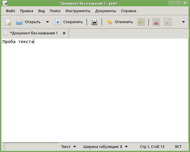Viewport: 190px width, 152px height.
Task: Click the Открыть button label
Action: pyautogui.click(x=33, y=22)
